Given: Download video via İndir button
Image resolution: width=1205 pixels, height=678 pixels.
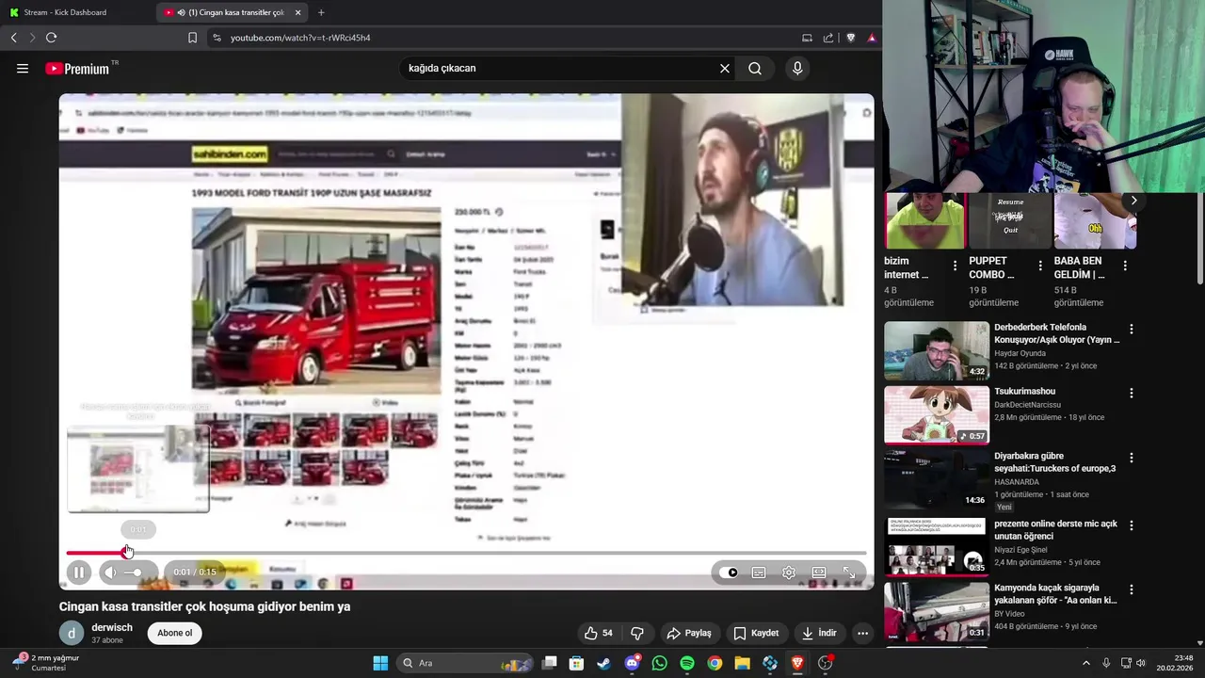Looking at the screenshot, I should pyautogui.click(x=818, y=633).
